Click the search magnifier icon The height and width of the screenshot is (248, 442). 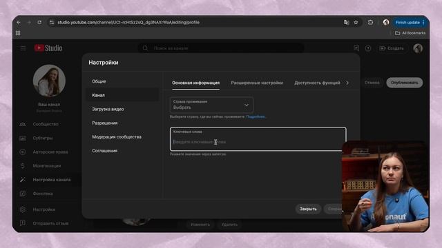tap(145, 48)
